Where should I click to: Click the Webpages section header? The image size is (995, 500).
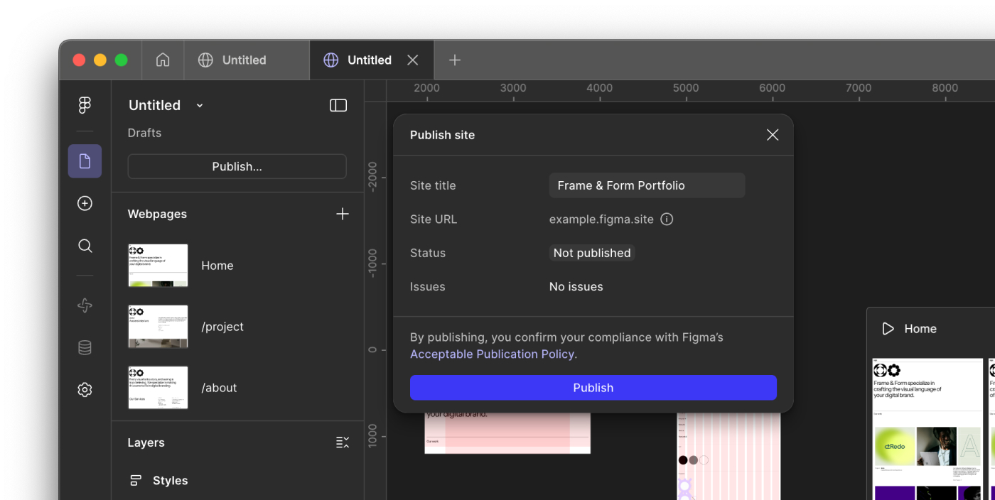click(157, 214)
